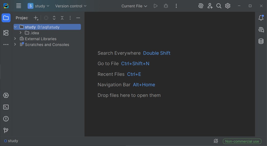Click the Debug bug icon

[x=166, y=6]
